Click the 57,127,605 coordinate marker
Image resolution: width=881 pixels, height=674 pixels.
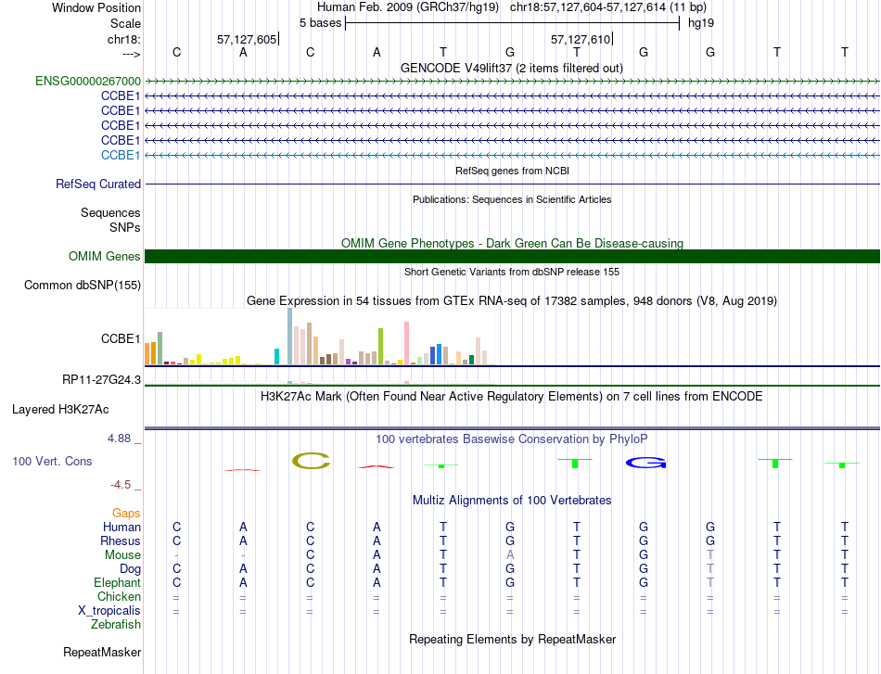click(248, 39)
